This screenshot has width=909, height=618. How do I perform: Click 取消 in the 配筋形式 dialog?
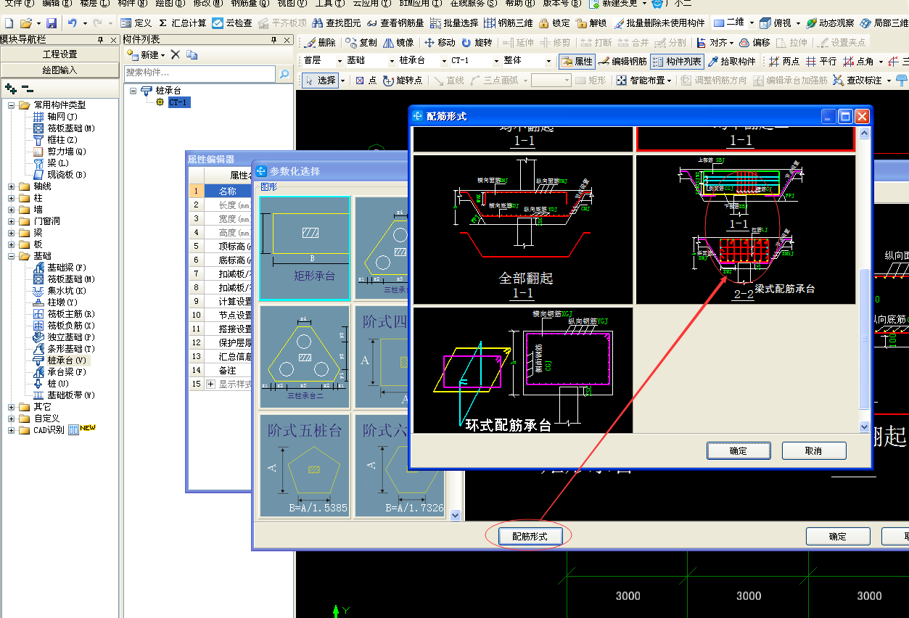(x=814, y=450)
